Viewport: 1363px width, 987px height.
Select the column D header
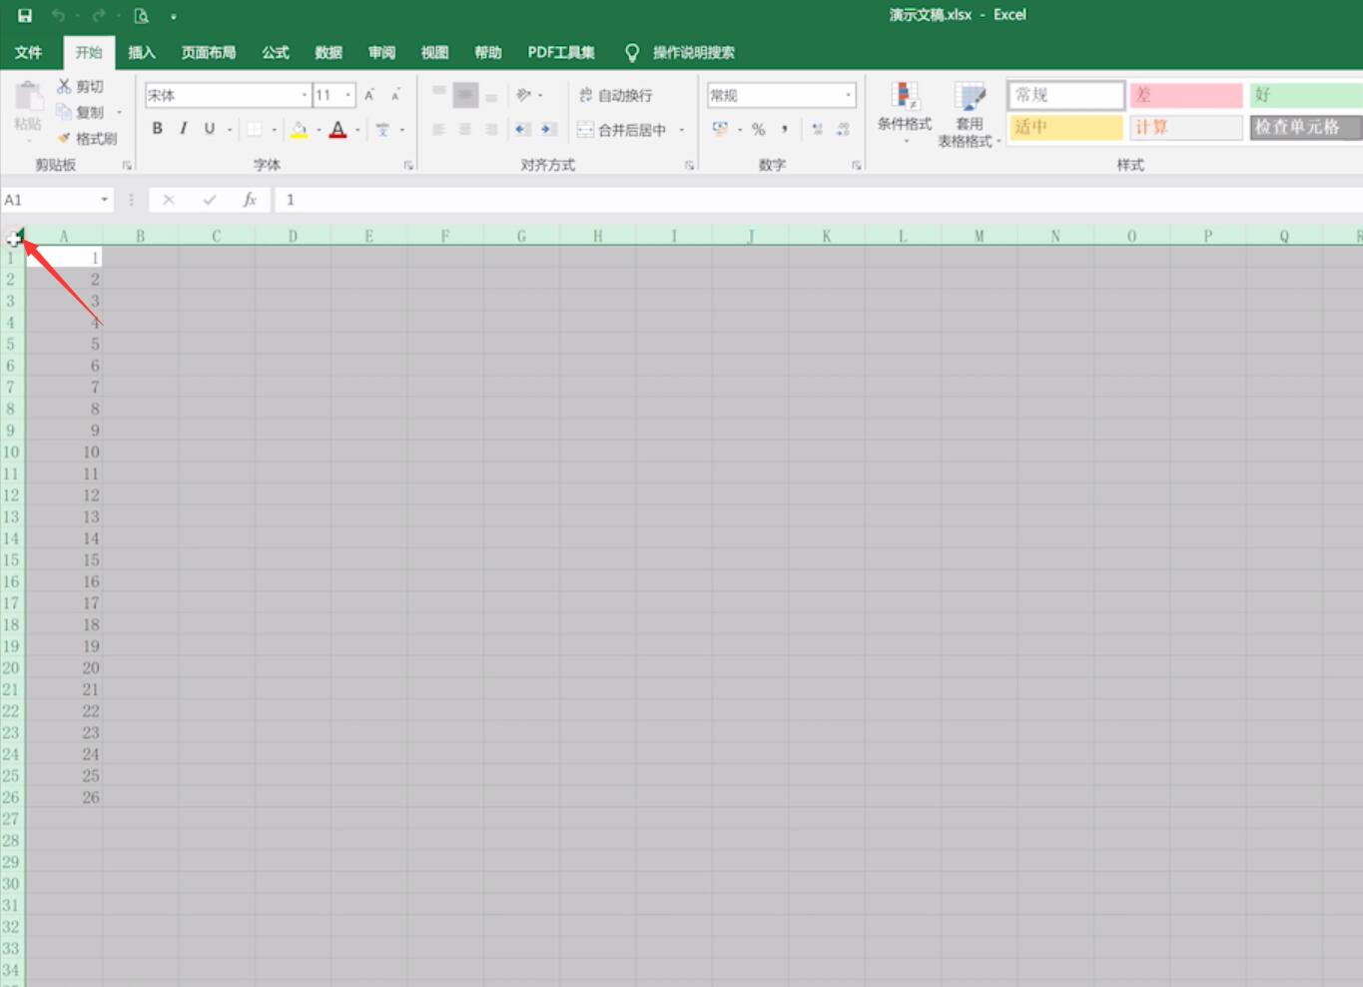[x=293, y=237]
